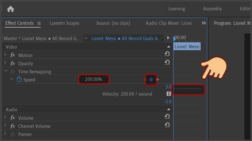Screen dimensions: 252x141
Task: Switch to the Effect Controls tab
Action: [x=20, y=23]
